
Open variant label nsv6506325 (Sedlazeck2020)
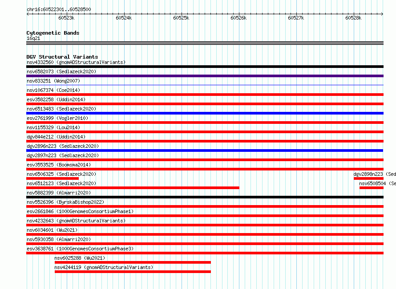(x=61, y=174)
